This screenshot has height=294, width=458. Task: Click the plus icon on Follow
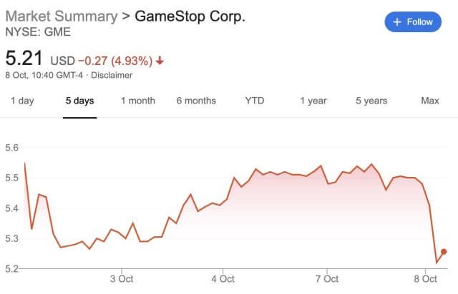pos(397,21)
